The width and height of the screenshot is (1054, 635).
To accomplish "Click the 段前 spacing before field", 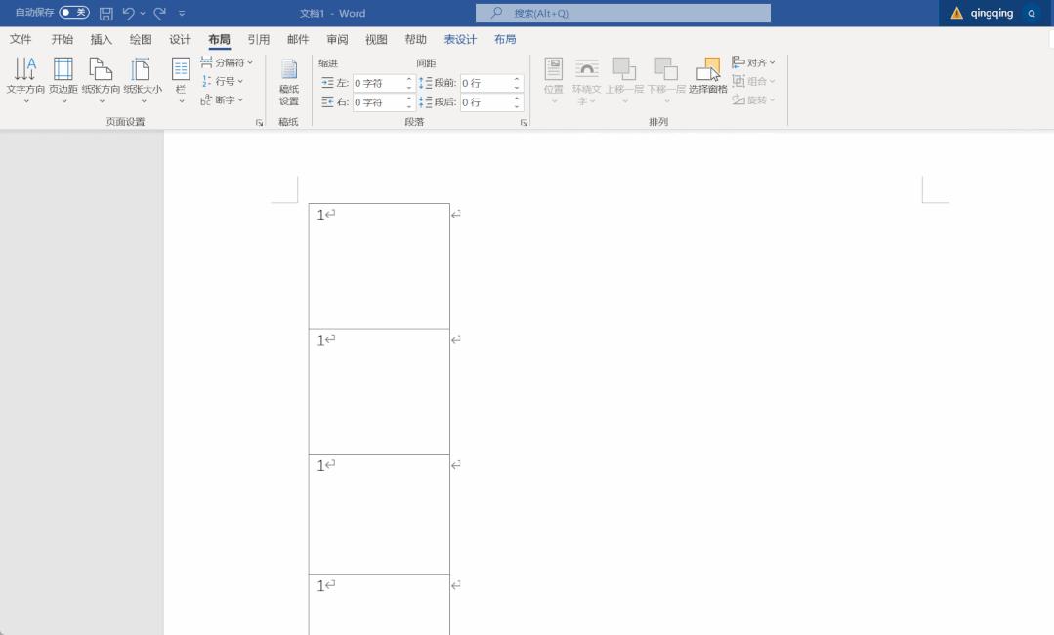I will pyautogui.click(x=485, y=84).
